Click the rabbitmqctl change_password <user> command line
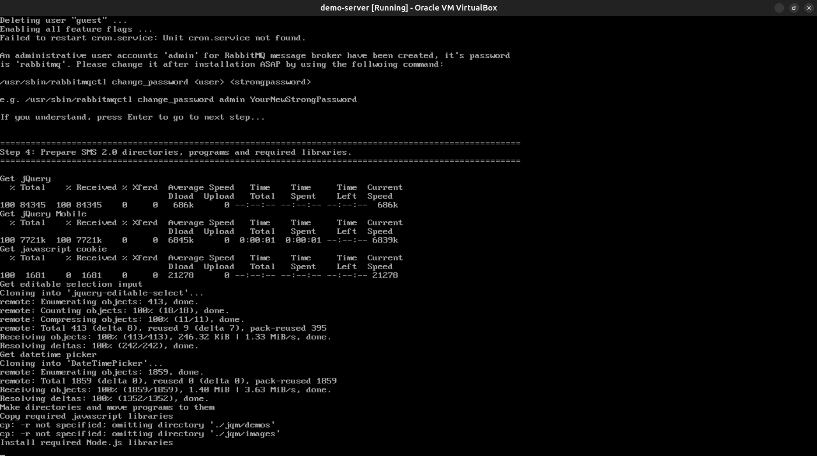Screen dimensions: 817x456 coord(155,82)
